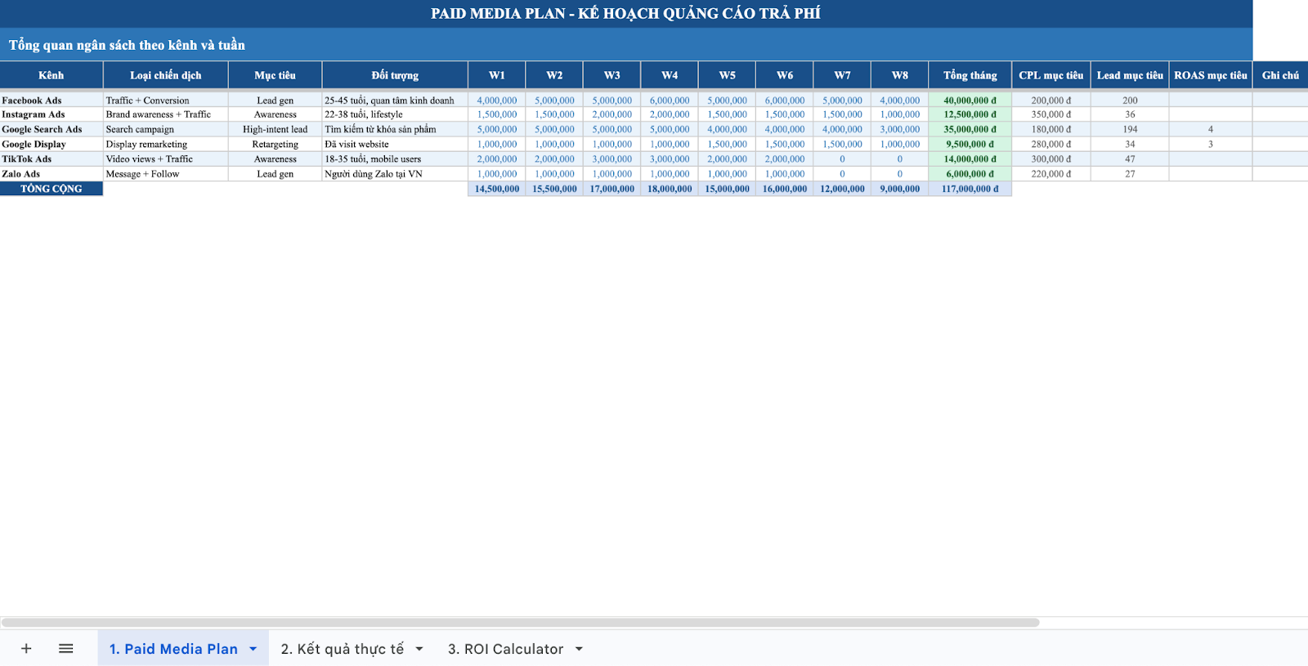Click the horizontal scrollbar thumb
The height and width of the screenshot is (666, 1308).
(x=520, y=623)
